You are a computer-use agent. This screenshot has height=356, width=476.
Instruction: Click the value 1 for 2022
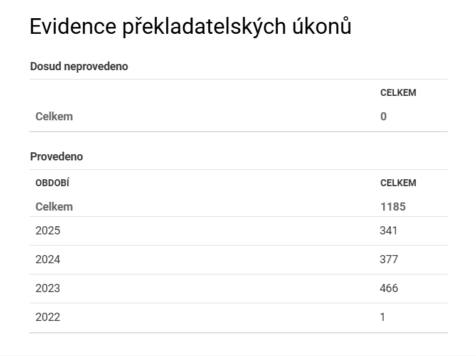point(383,317)
